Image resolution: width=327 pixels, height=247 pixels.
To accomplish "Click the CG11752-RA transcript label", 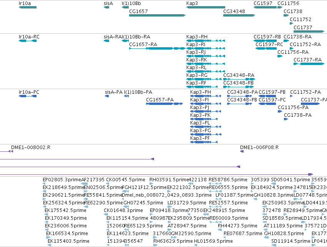I will tap(305, 45).
